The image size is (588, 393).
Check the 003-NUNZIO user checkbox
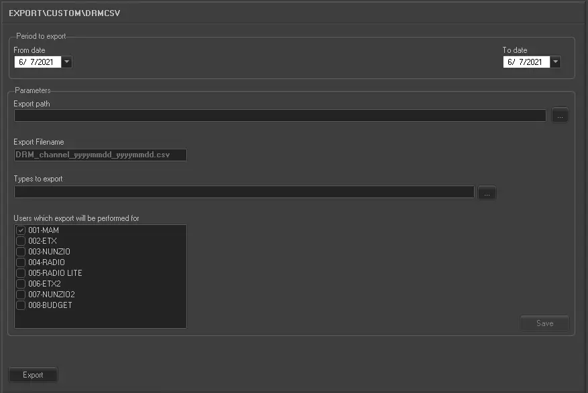pyautogui.click(x=21, y=252)
